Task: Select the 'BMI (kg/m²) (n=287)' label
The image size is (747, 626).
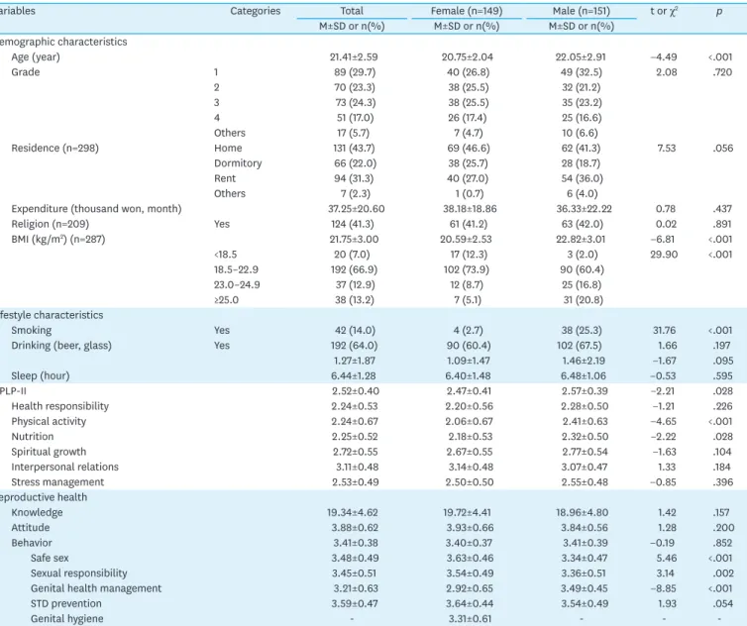Action: (x=58, y=239)
